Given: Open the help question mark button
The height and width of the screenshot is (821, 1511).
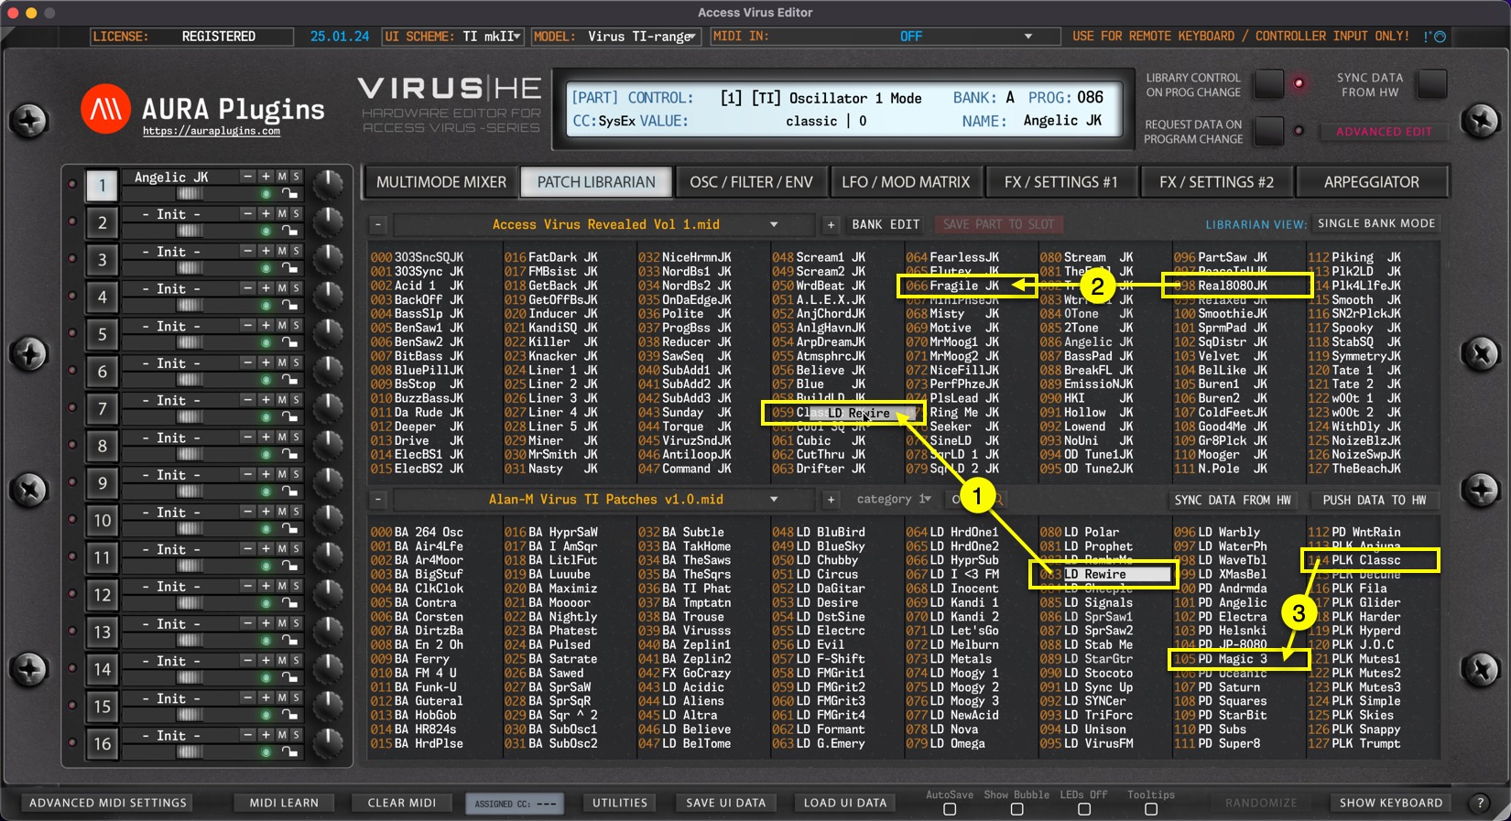Looking at the screenshot, I should coord(1480,803).
